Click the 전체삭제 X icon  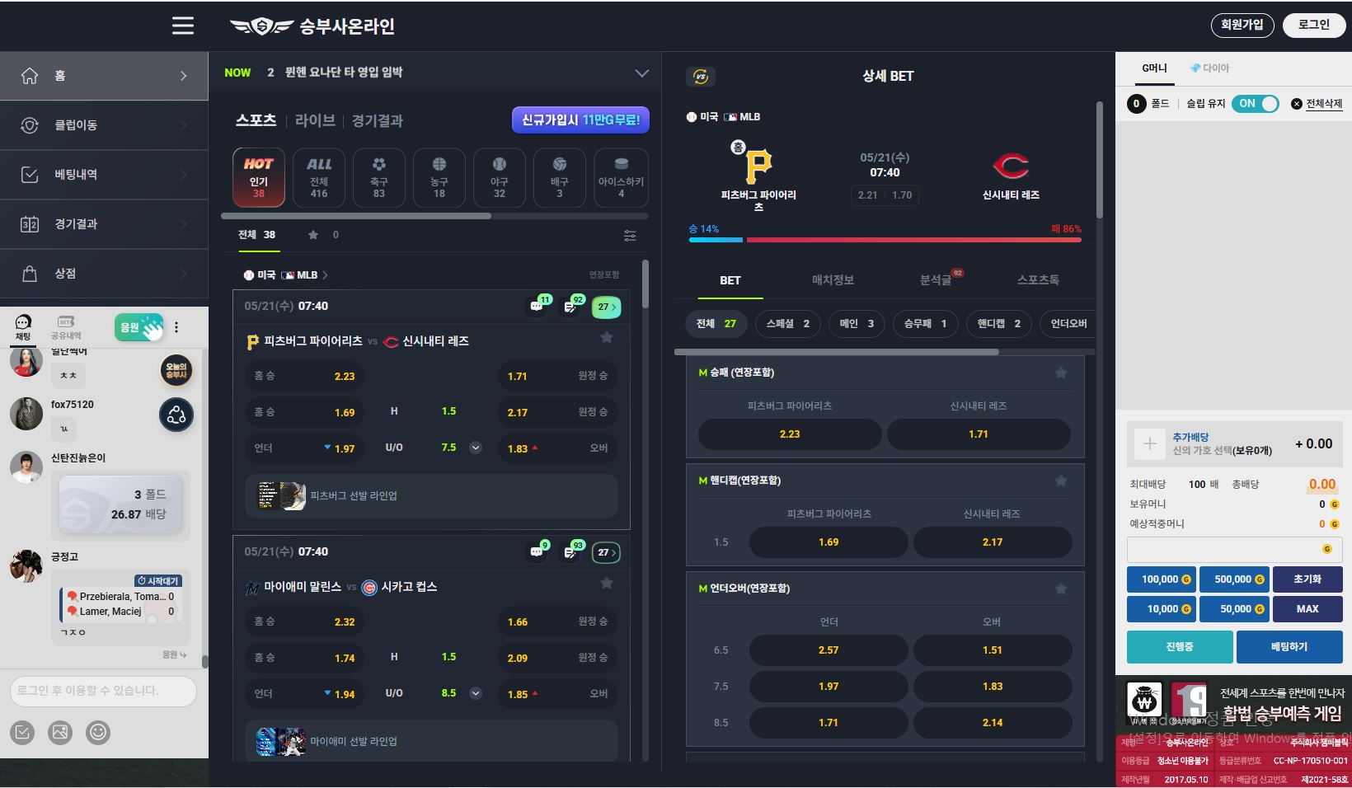click(1296, 104)
